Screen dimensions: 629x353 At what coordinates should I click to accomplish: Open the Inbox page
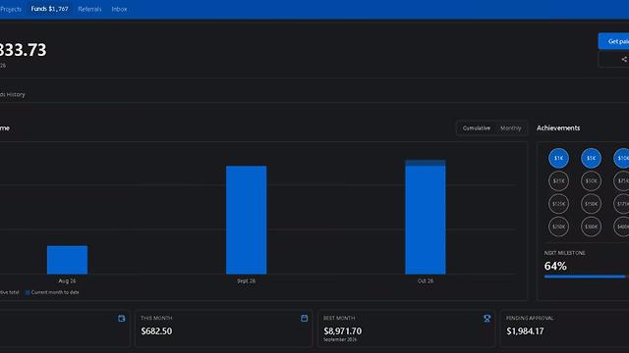(x=119, y=9)
